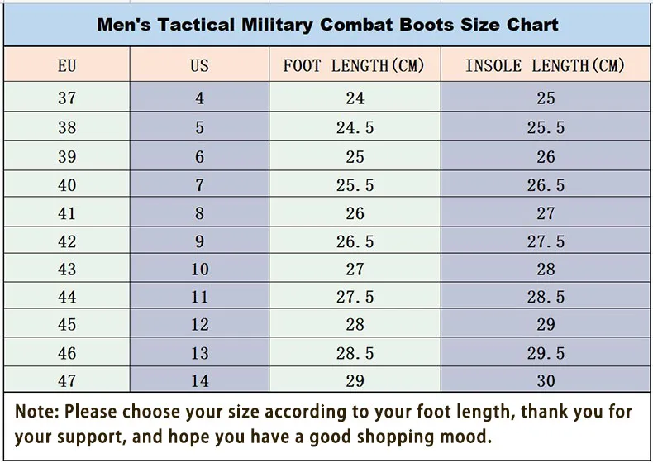Click the FOOT LENGTH(CM) column header
653x463 pixels.
pyautogui.click(x=354, y=65)
